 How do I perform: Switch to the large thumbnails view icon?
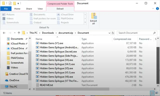point(156,93)
